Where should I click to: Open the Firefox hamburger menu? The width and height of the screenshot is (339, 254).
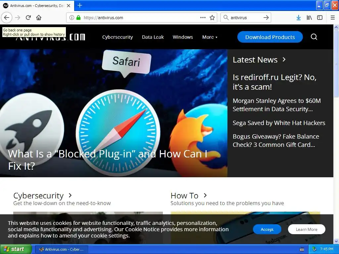click(x=333, y=18)
